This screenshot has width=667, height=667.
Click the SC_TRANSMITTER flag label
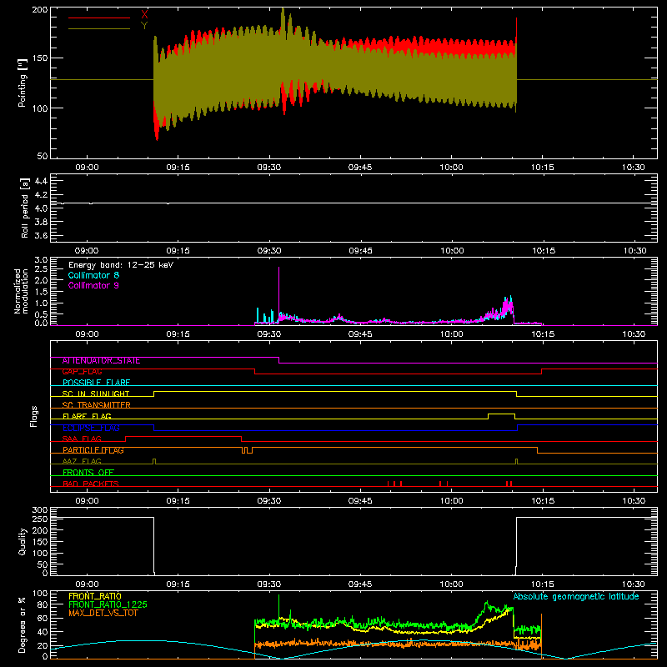tap(97, 405)
